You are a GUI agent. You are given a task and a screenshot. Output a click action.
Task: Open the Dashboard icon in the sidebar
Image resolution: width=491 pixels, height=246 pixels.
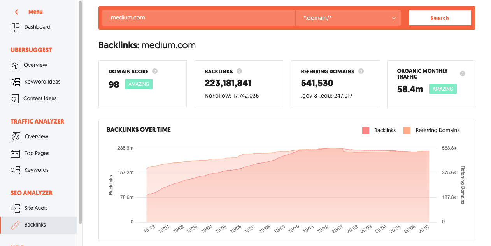15,27
